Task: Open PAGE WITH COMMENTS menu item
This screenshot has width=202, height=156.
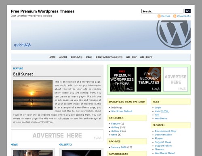Action: point(109,57)
